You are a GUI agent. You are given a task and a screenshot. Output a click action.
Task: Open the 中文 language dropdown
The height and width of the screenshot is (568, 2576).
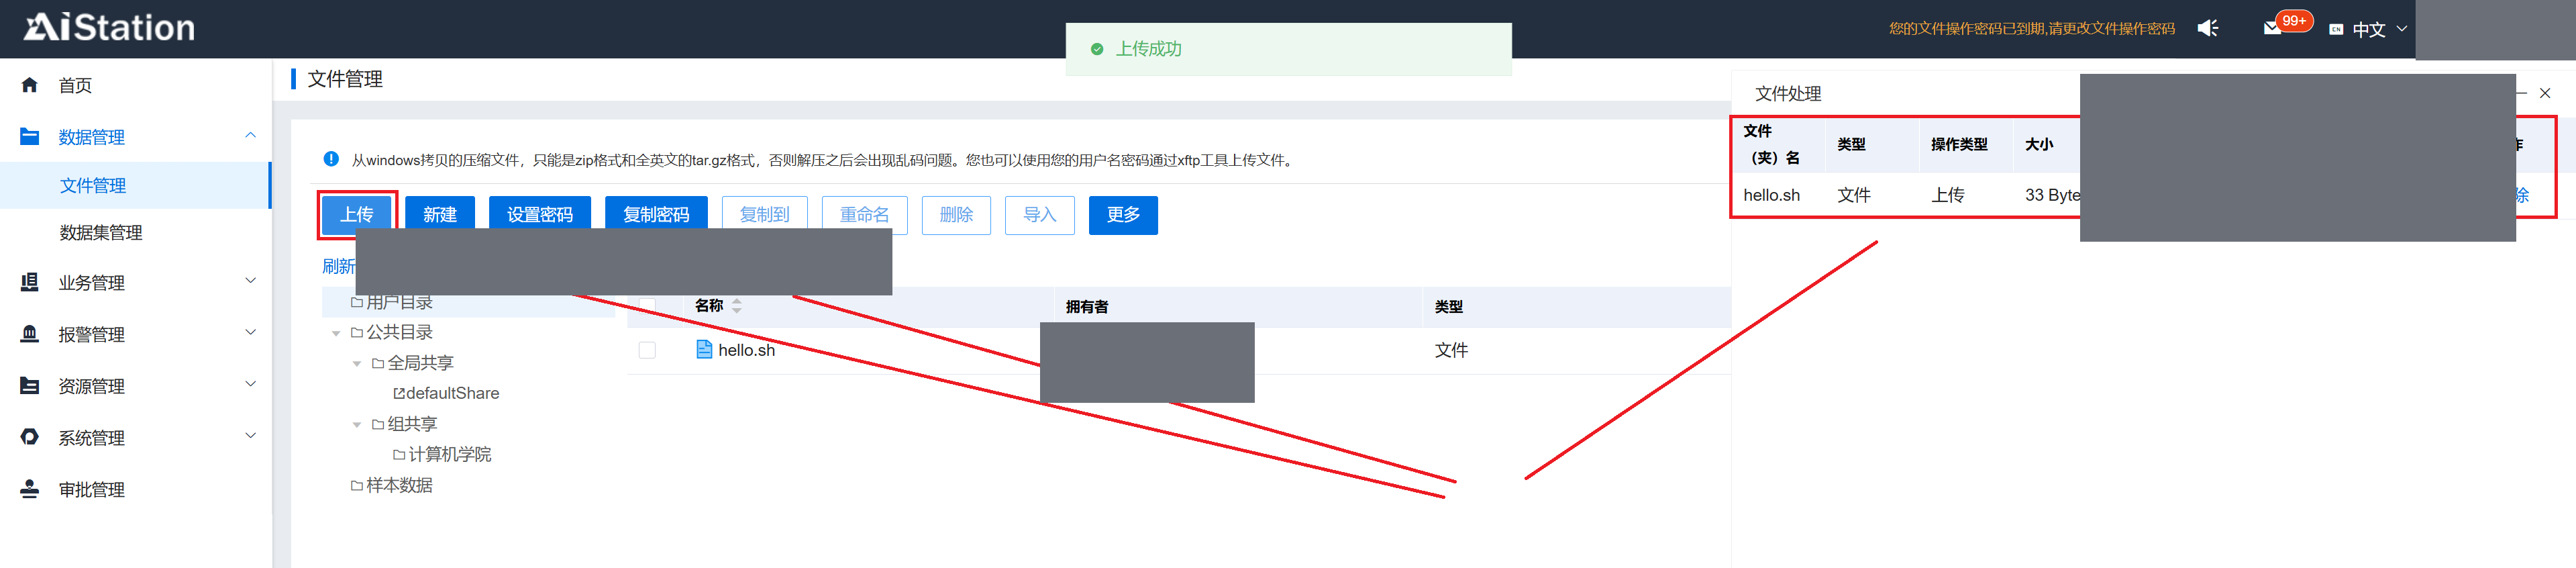[2379, 30]
